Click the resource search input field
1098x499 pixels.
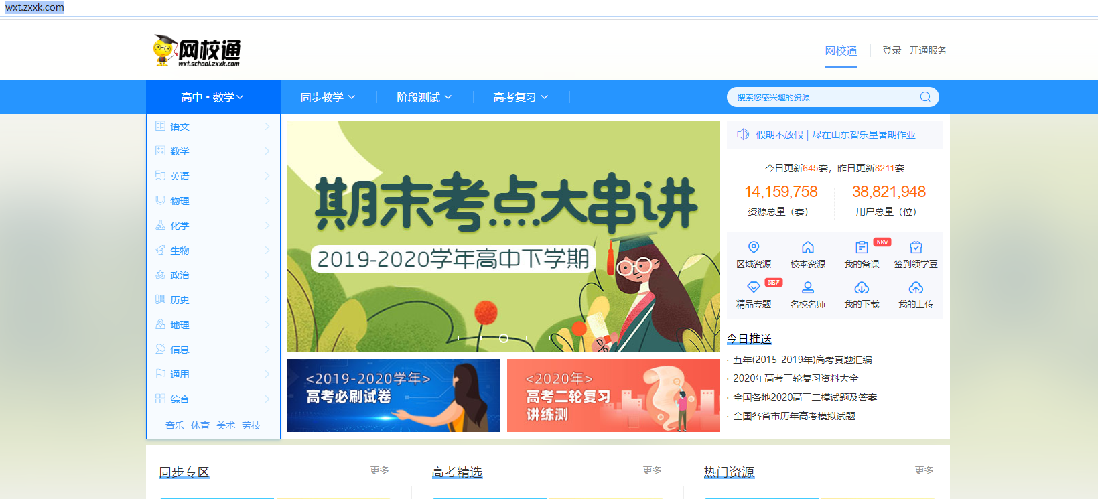[825, 97]
